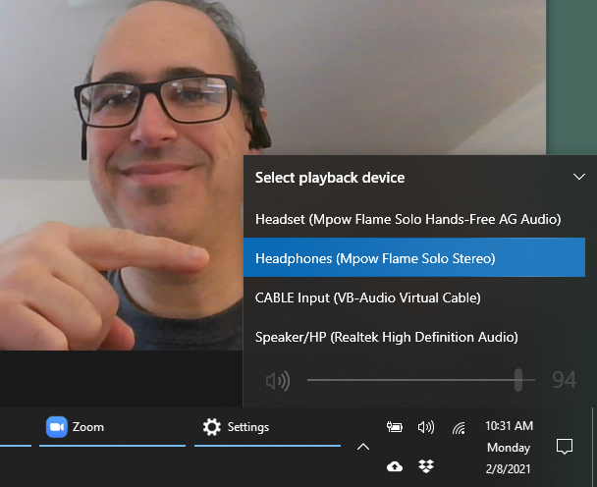The image size is (597, 487).
Task: Open the Dropbox tray icon
Action: click(426, 466)
